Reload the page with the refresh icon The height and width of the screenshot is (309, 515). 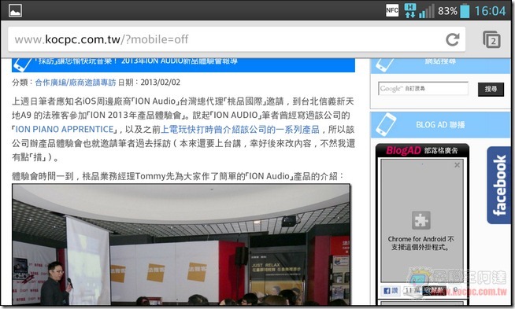(453, 39)
